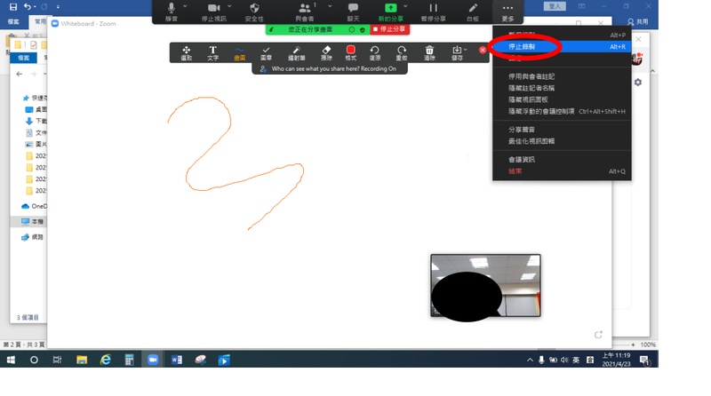Click 'Who can see what you share here' notice
This screenshot has width=711, height=396.
tap(329, 69)
